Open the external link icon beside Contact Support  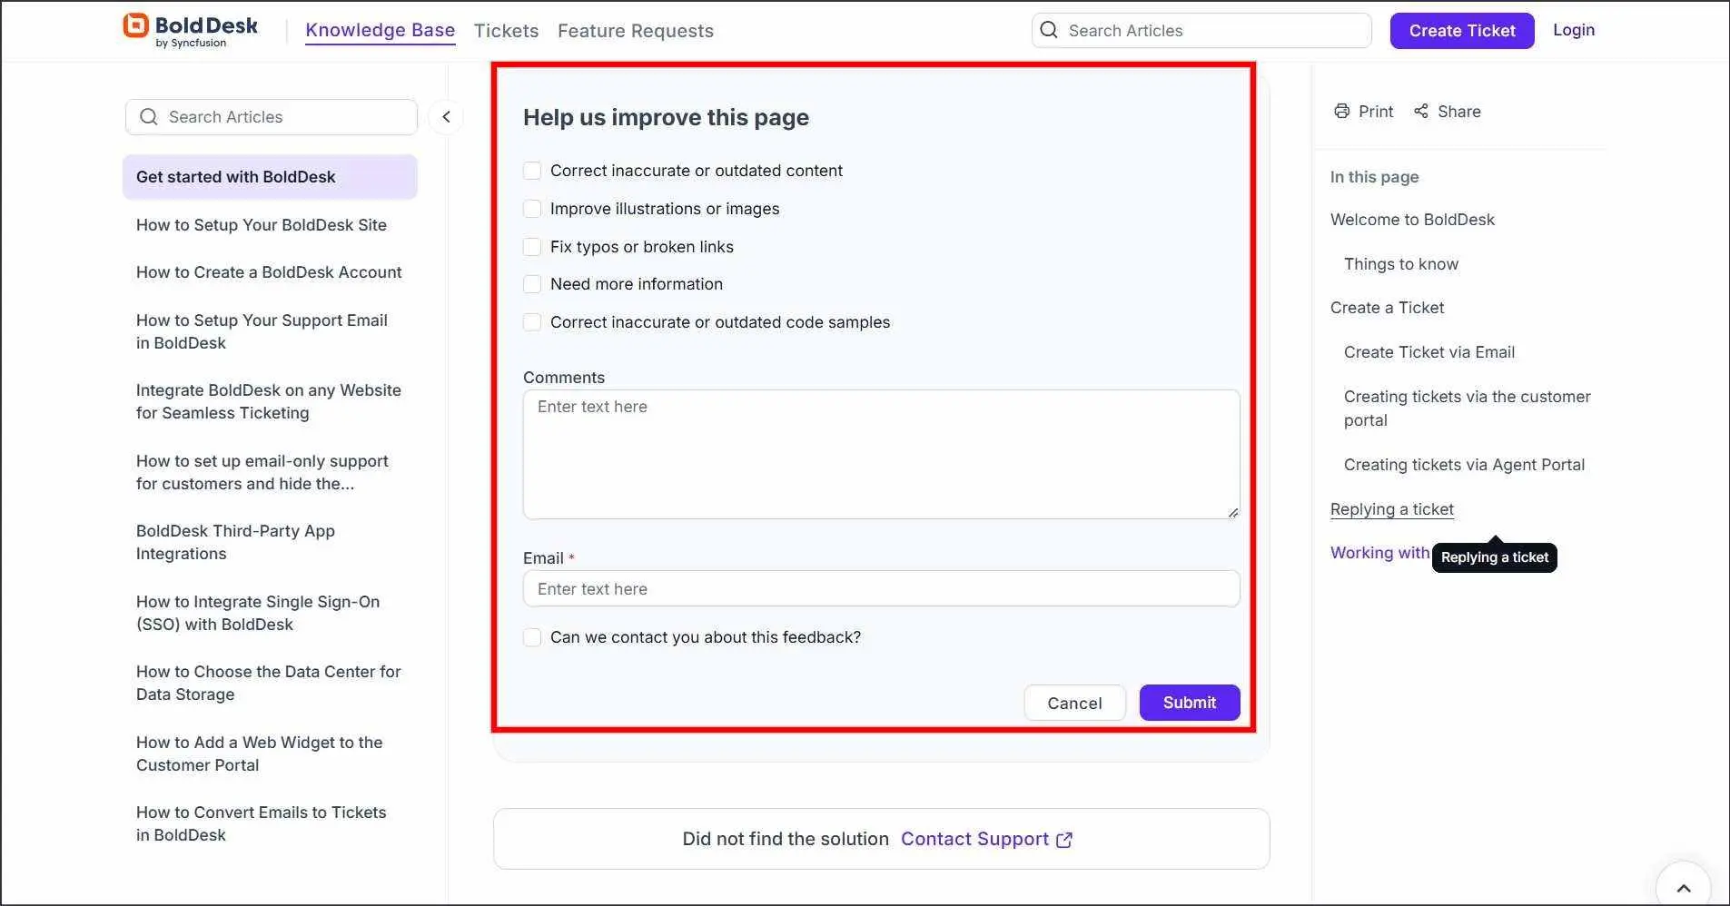[1064, 840]
